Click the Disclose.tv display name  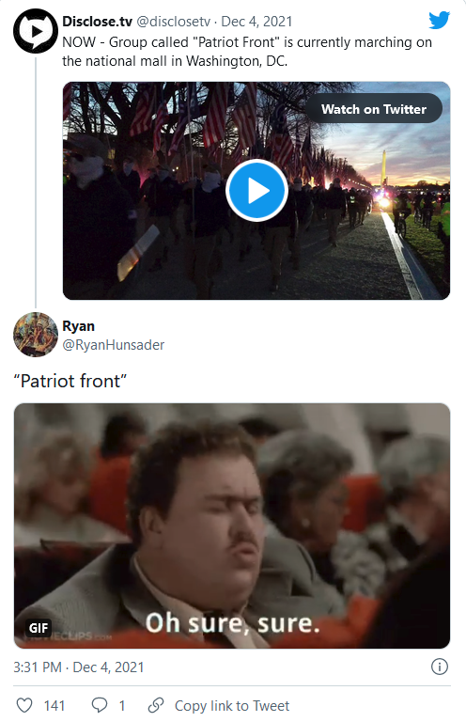pyautogui.click(x=97, y=22)
